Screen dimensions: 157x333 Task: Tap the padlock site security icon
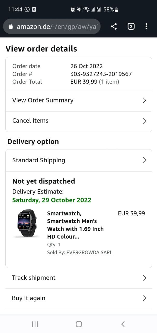11,27
